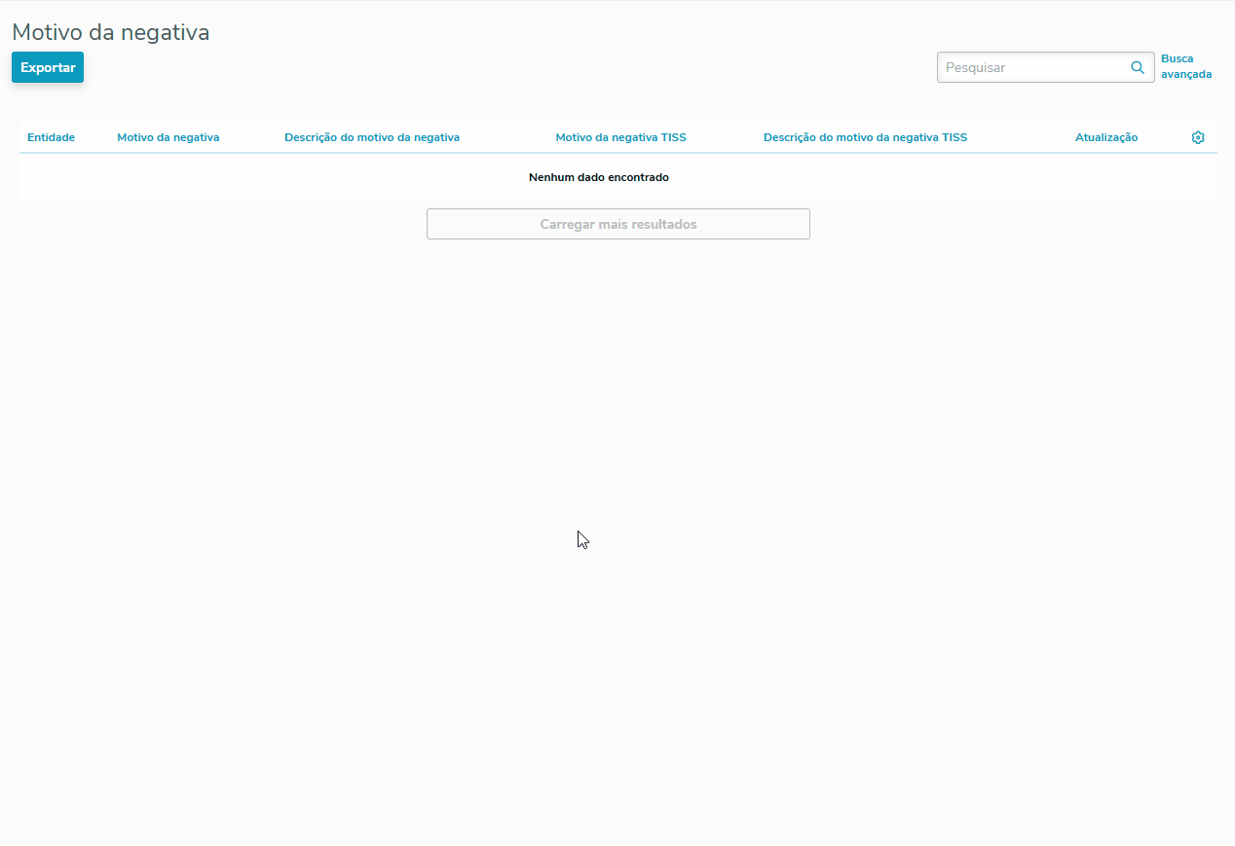
Task: Click the Atualização column header
Action: point(1106,137)
